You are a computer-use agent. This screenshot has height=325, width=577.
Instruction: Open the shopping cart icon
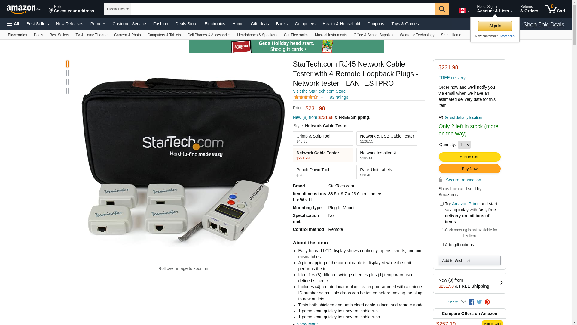[x=555, y=9]
